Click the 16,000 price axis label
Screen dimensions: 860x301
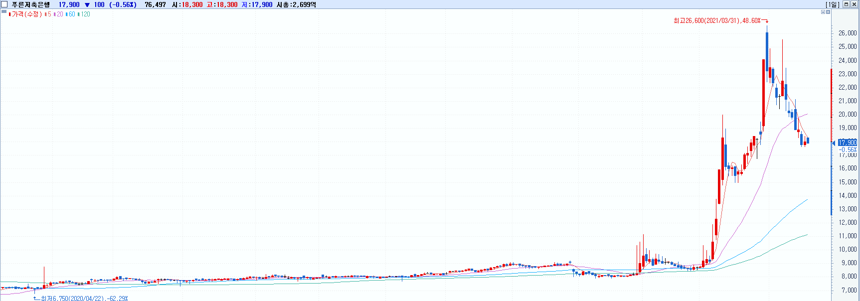coord(848,168)
